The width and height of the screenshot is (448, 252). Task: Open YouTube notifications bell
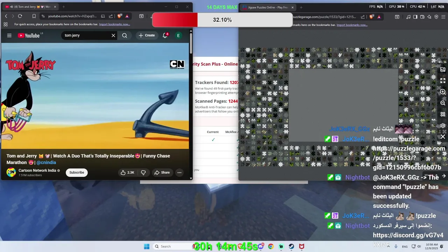165,35
